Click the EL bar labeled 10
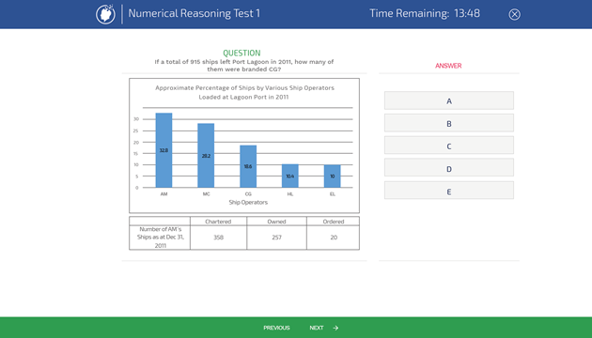The height and width of the screenshot is (338, 592). click(333, 177)
